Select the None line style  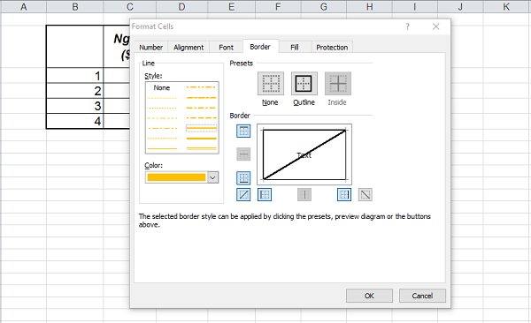tap(162, 88)
